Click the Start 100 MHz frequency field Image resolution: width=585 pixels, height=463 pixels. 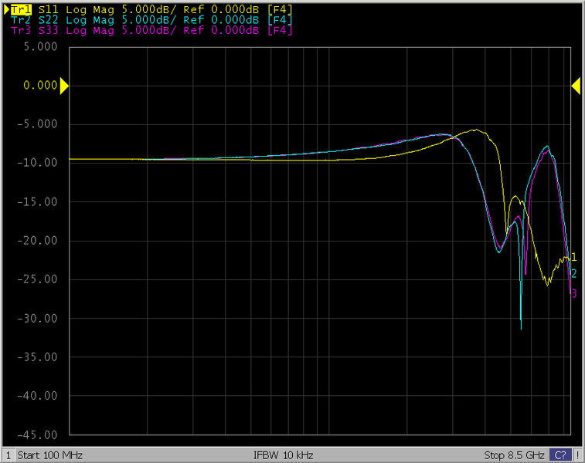coord(49,455)
